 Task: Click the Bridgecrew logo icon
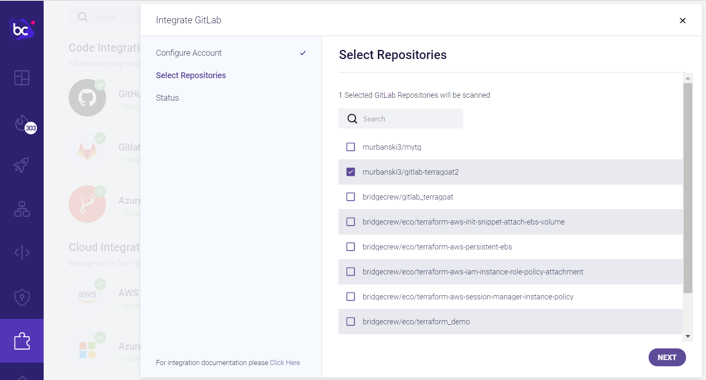(21, 29)
